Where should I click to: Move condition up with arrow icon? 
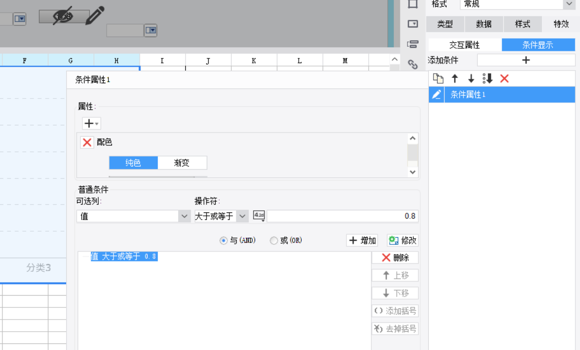[455, 78]
